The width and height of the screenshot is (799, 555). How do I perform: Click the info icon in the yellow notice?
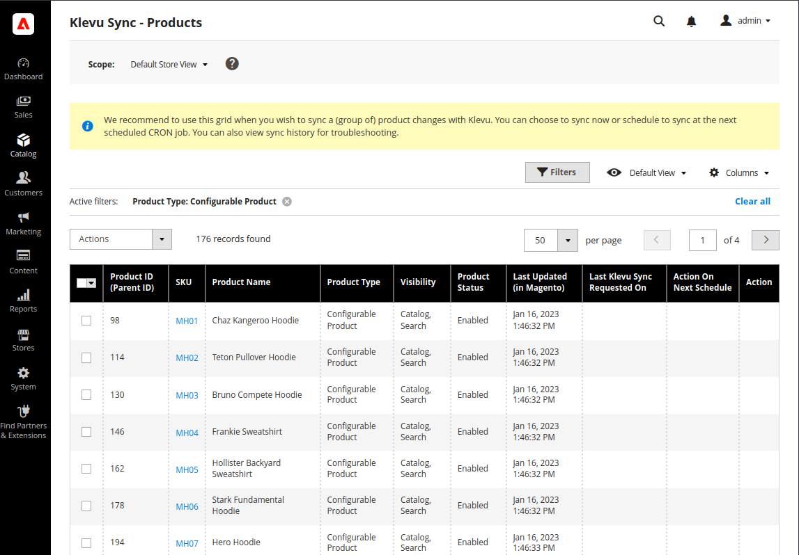click(88, 126)
